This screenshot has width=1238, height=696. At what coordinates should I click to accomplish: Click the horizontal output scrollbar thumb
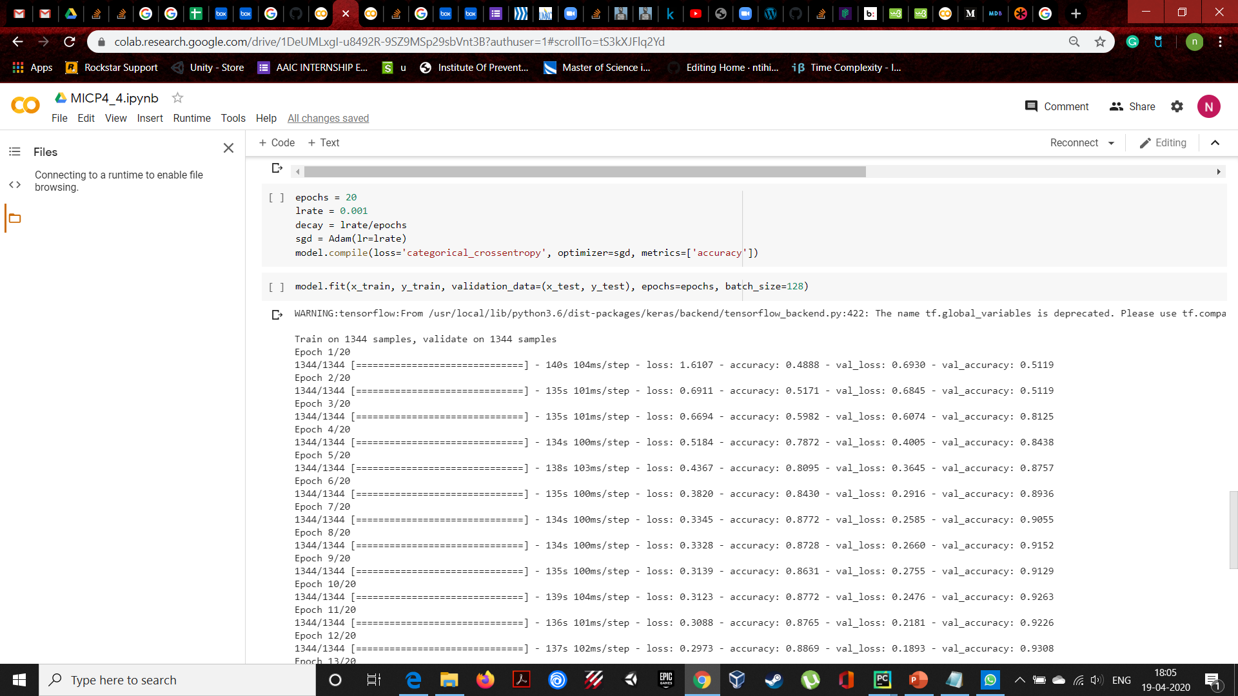(x=585, y=172)
